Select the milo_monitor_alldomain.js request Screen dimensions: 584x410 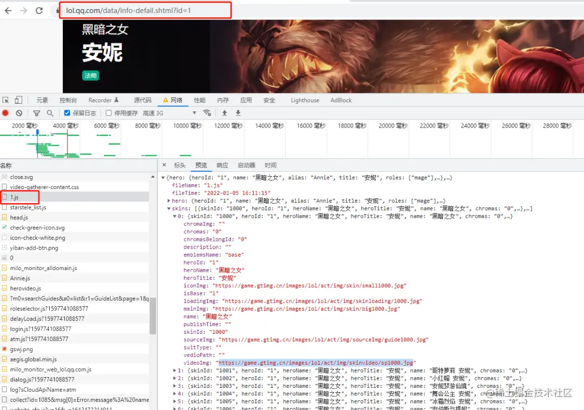75,268
